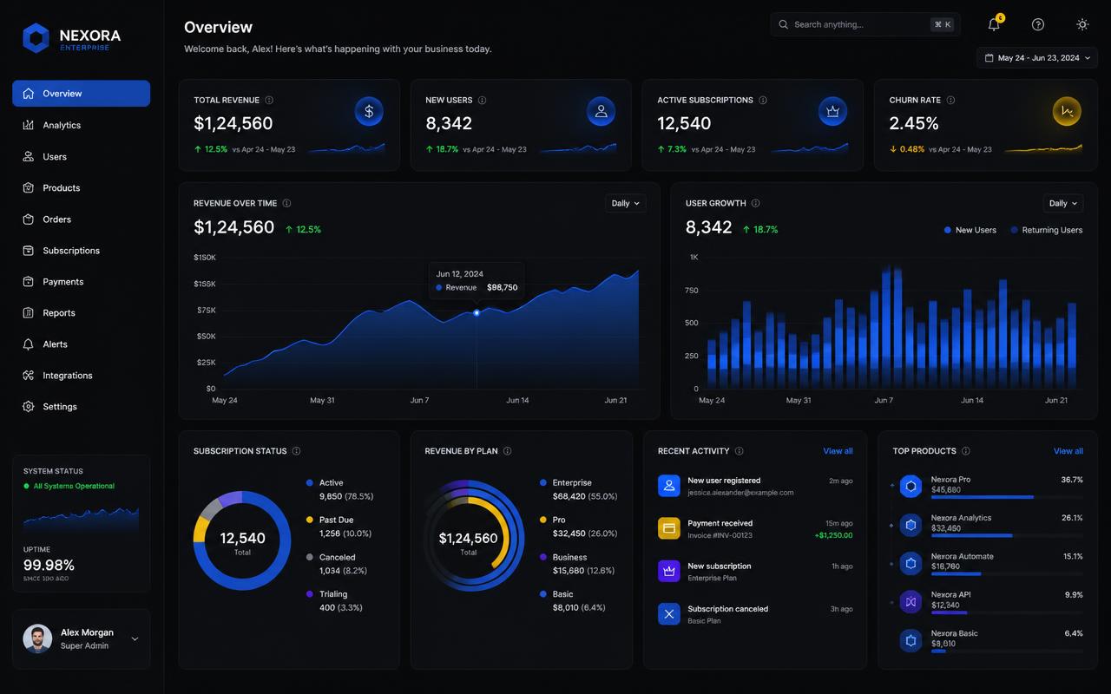Toggle light mode with the sun icon
The width and height of the screenshot is (1111, 694).
coord(1082,24)
